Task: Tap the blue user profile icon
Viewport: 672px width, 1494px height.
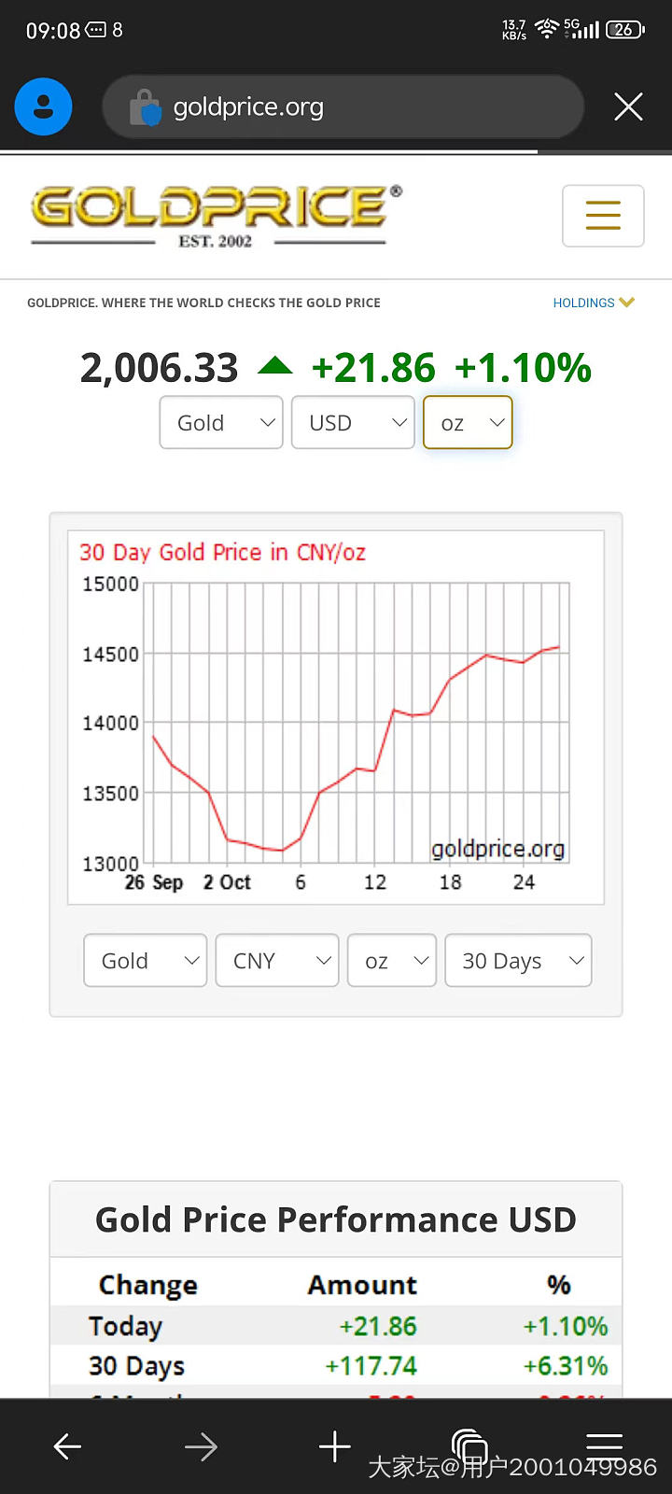Action: (43, 106)
